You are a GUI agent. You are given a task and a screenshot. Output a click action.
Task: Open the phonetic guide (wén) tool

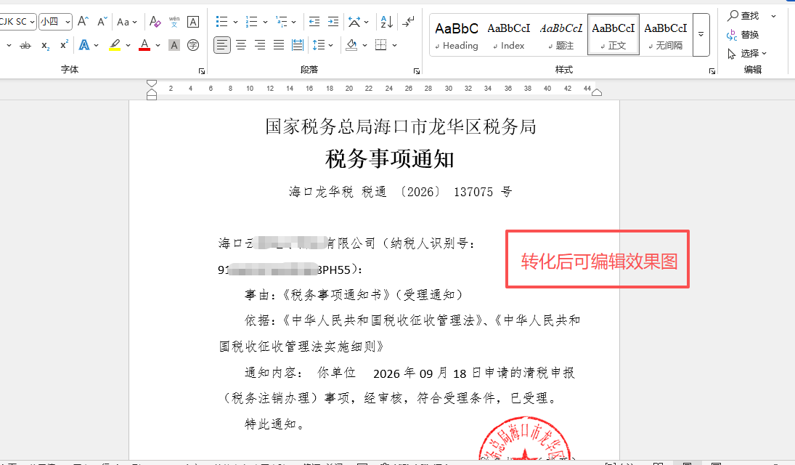[174, 21]
